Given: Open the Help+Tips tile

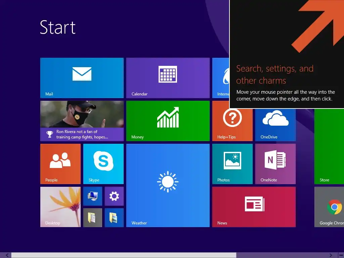Looking at the screenshot, I should click(x=232, y=125).
